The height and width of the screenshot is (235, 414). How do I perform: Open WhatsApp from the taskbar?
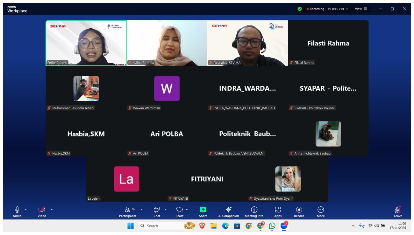(272, 226)
